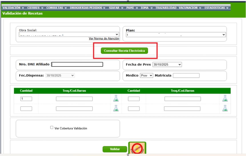This screenshot has height=156, width=246.
Task: Click flask icon in first row left
Action: (116, 98)
